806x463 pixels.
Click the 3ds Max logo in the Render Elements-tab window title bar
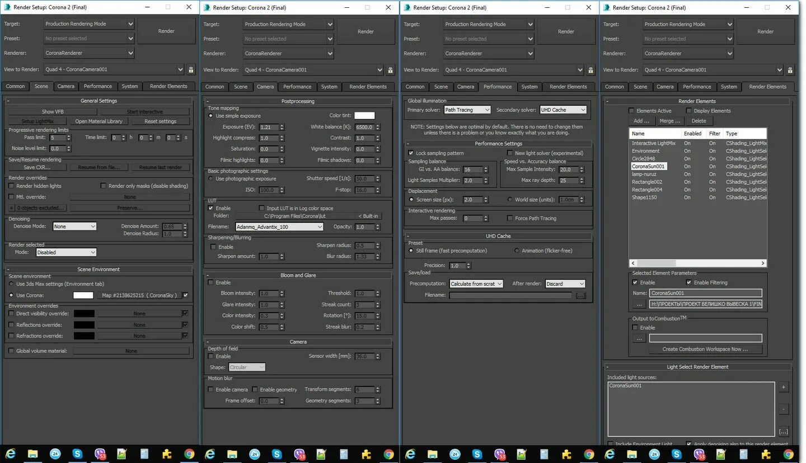[x=607, y=8]
